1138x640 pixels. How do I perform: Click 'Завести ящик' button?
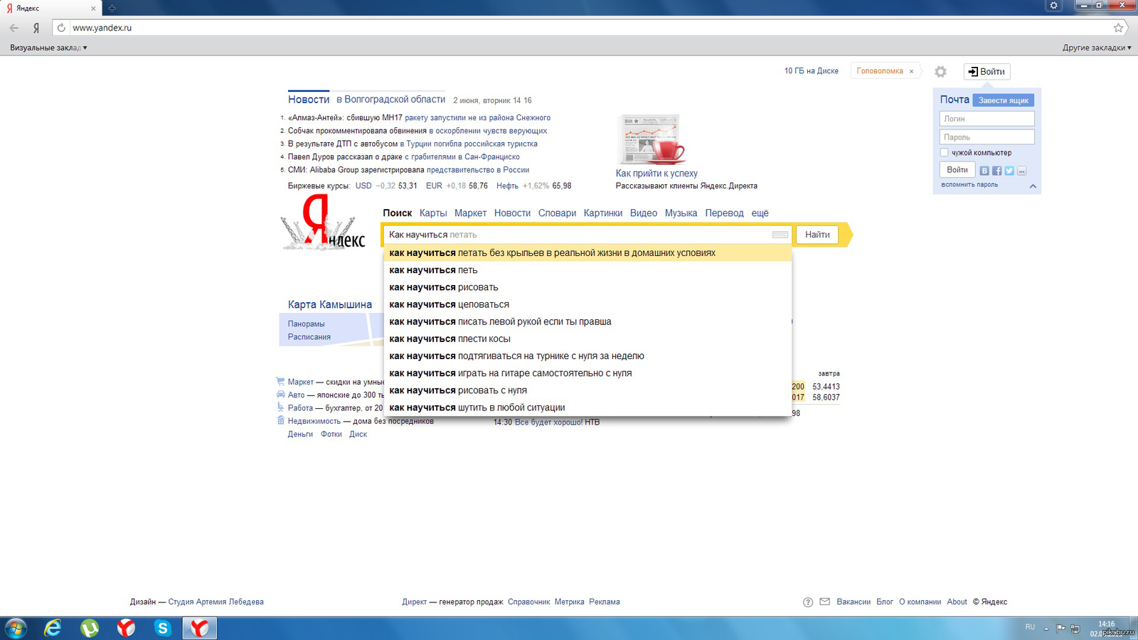(x=1003, y=100)
